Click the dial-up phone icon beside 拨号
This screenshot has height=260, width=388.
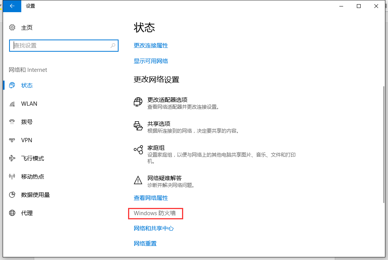pos(12,122)
